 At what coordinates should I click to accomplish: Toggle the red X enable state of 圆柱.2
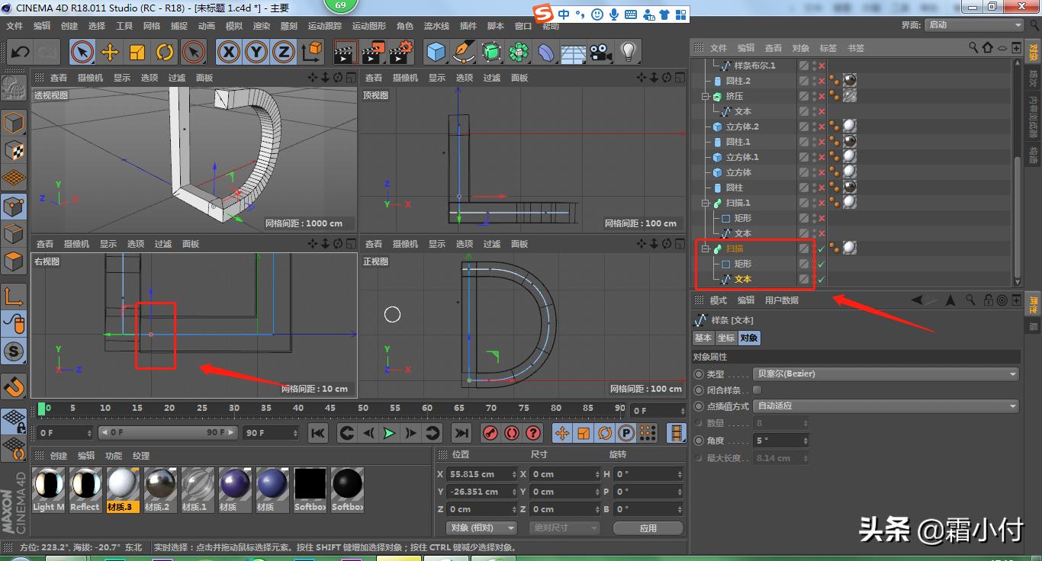coord(822,81)
